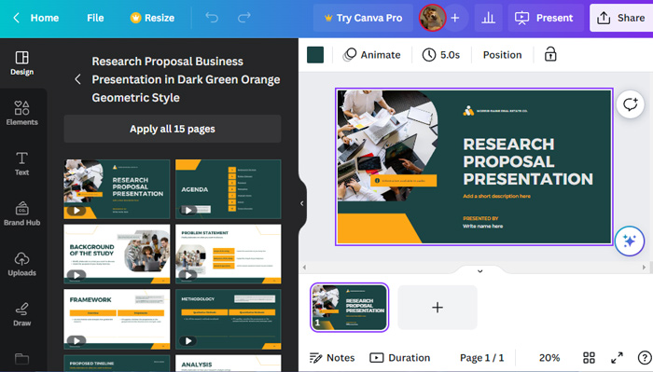The image size is (653, 372).
Task: Open the help question mark button
Action: pos(645,358)
